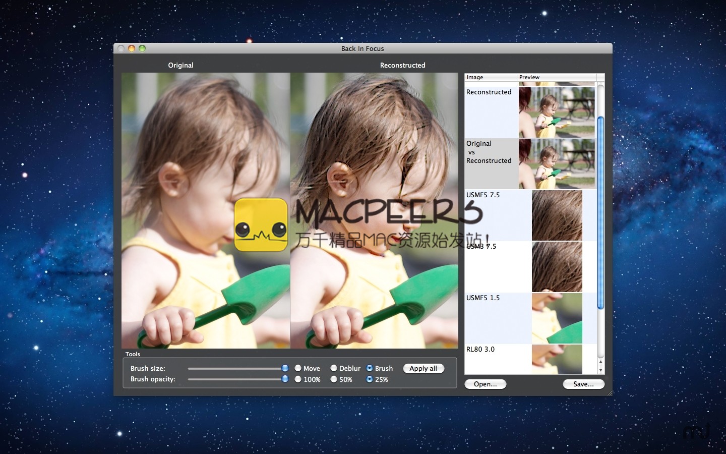Select the Reconstructed preview thumbnail

557,112
